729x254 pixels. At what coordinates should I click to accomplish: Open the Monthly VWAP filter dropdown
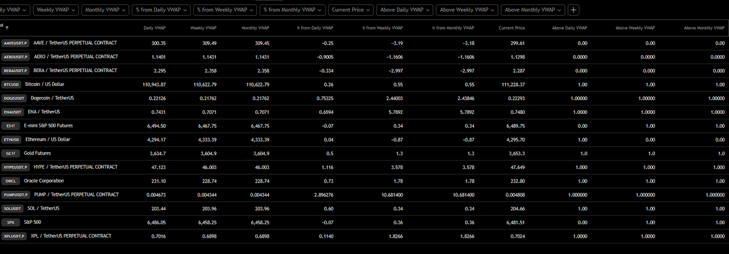[x=106, y=10]
